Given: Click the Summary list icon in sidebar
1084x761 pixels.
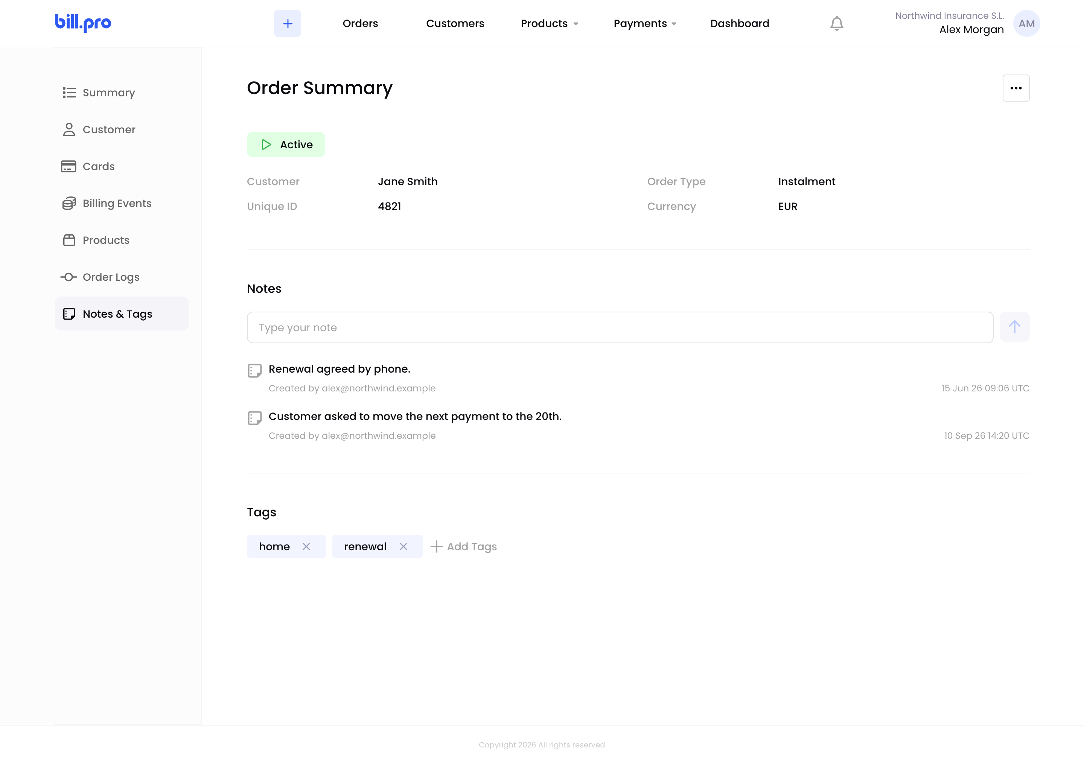Looking at the screenshot, I should 69,93.
